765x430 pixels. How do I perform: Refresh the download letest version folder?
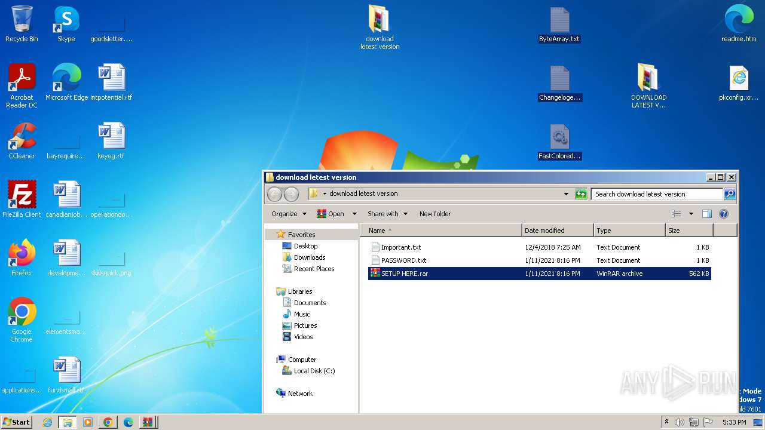(581, 194)
